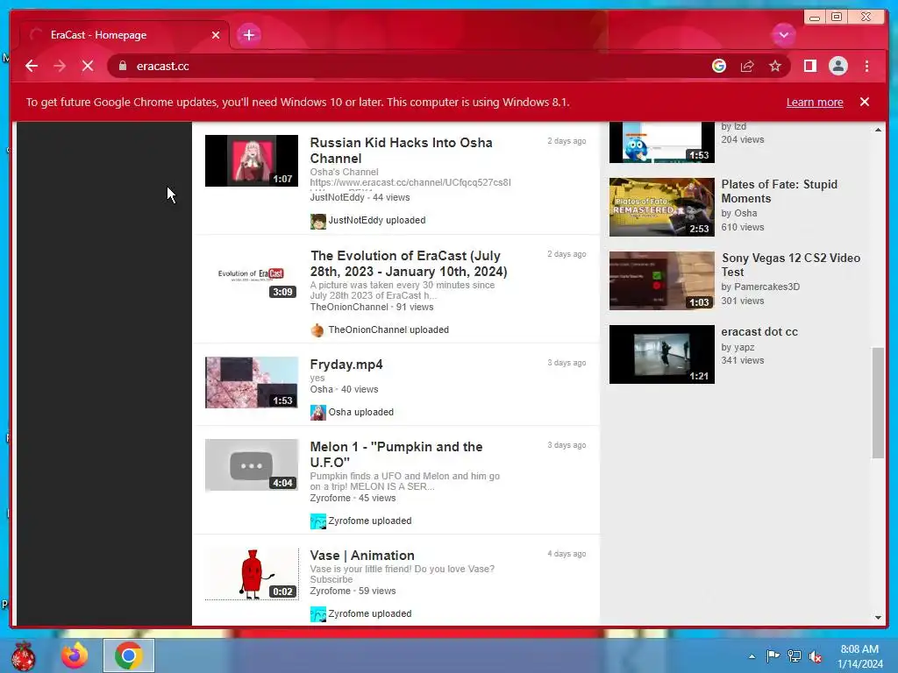The height and width of the screenshot is (673, 898).
Task: Open the Fryday.mp4 video title
Action: pyautogui.click(x=346, y=365)
